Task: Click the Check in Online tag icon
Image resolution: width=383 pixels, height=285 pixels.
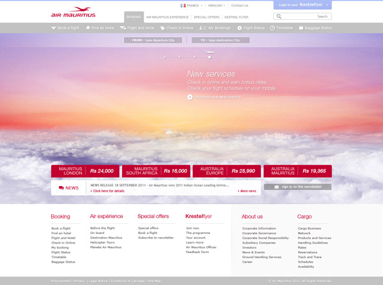Action: click(162, 28)
